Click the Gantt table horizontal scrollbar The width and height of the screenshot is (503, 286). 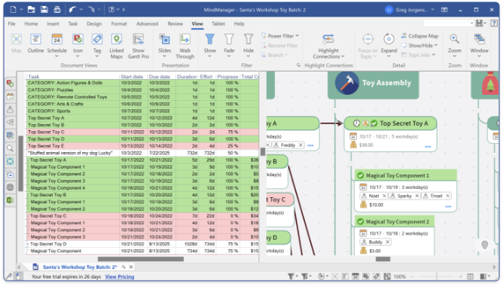point(141,259)
